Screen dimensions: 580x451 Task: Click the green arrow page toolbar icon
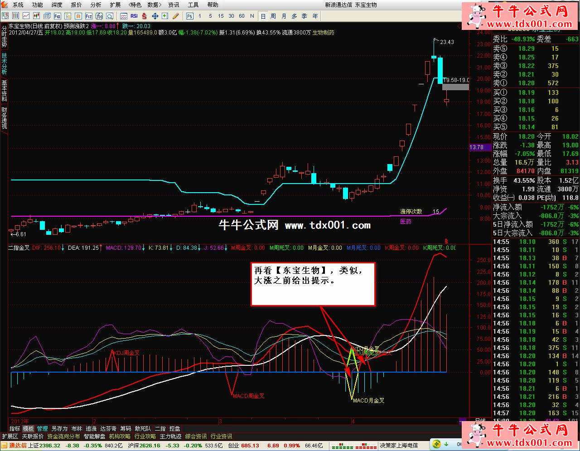165,16
